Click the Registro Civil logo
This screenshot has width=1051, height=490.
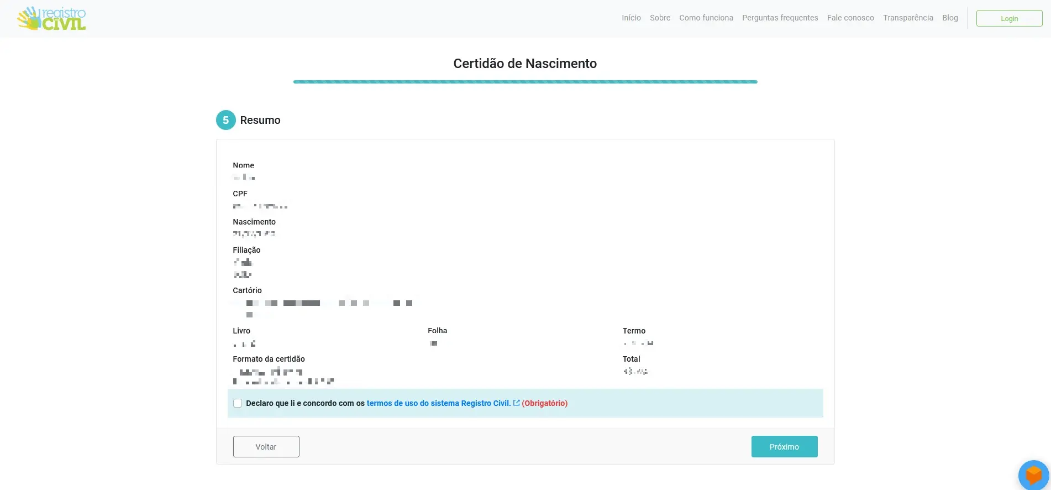click(51, 19)
